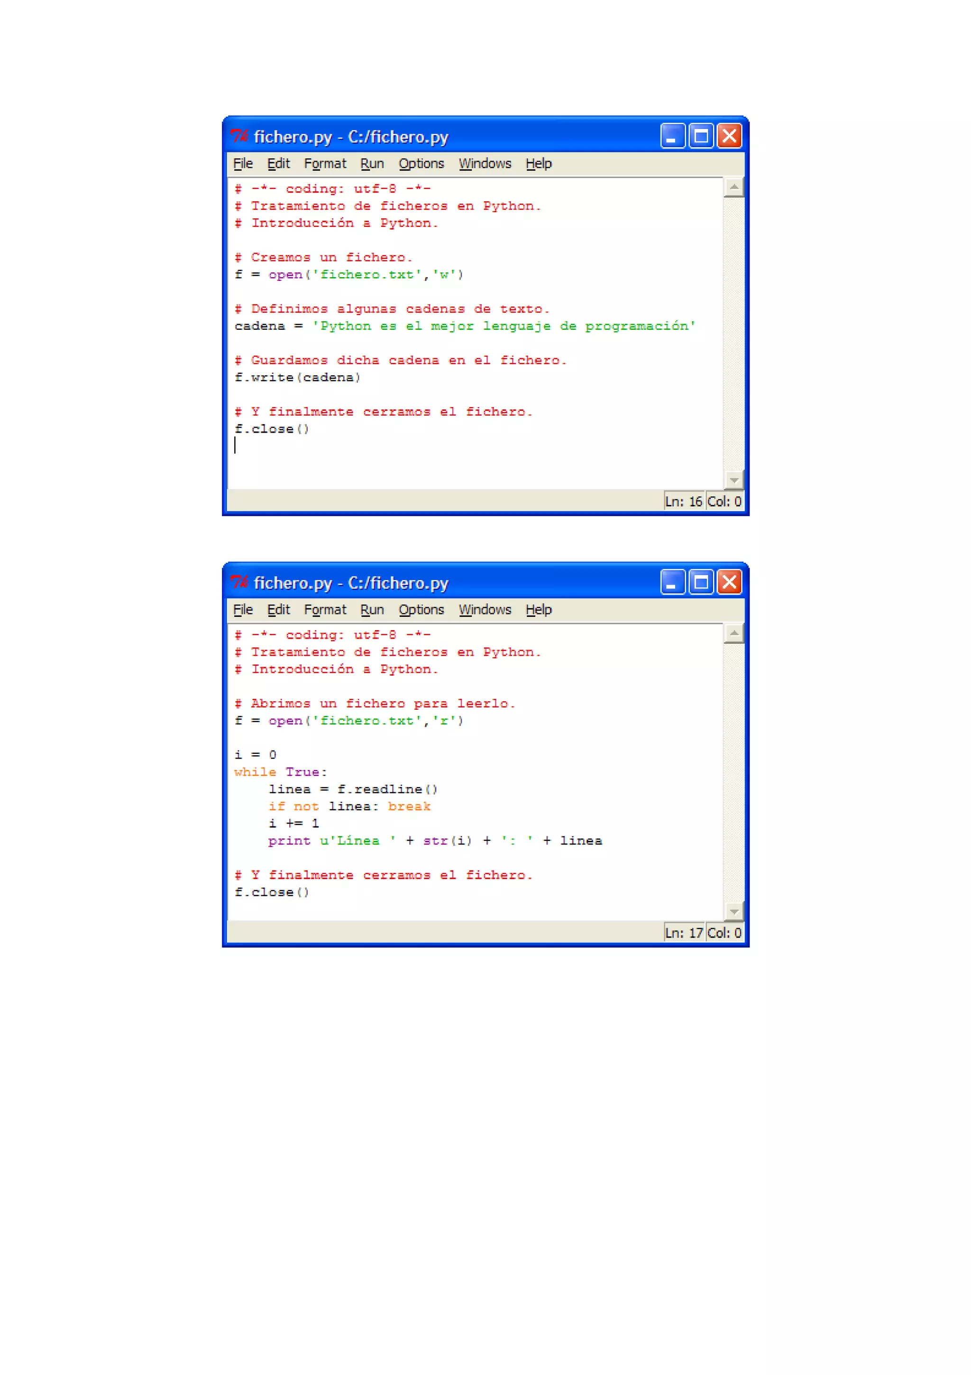Click Tk feather icon in top title bar
This screenshot has width=971, height=1375.
click(239, 137)
